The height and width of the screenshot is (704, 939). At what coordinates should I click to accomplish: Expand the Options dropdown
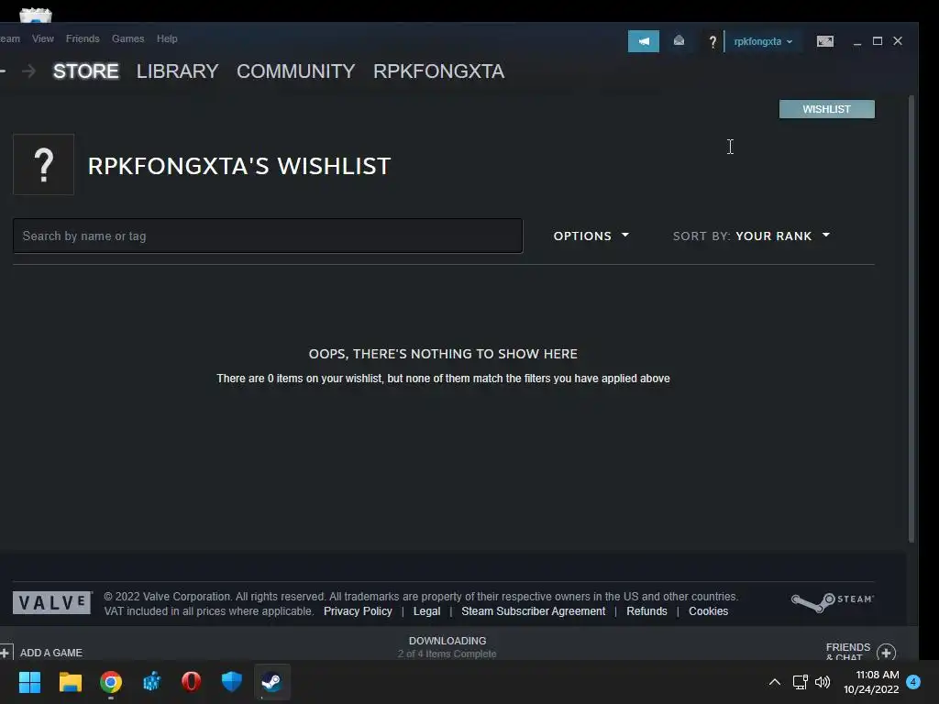591,236
